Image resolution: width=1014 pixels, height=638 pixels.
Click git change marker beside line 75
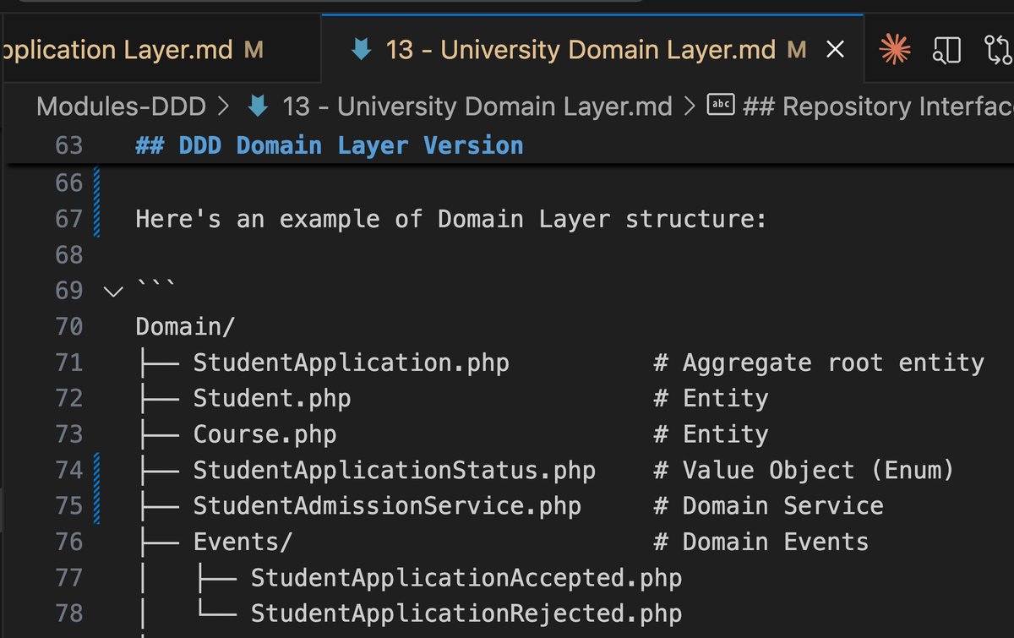click(97, 505)
